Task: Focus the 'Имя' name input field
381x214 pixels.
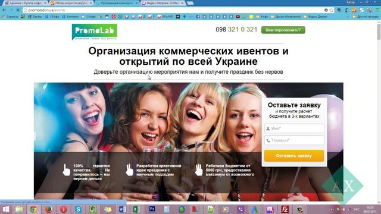Action: pyautogui.click(x=294, y=128)
